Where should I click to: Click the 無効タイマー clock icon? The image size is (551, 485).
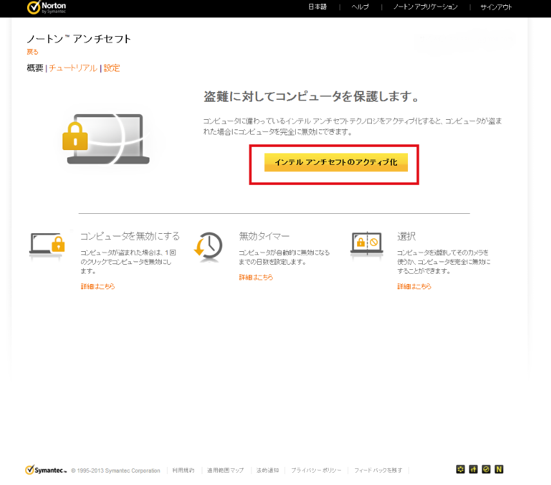coord(208,247)
